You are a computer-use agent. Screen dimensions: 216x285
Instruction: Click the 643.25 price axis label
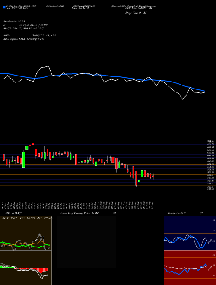[211, 155]
